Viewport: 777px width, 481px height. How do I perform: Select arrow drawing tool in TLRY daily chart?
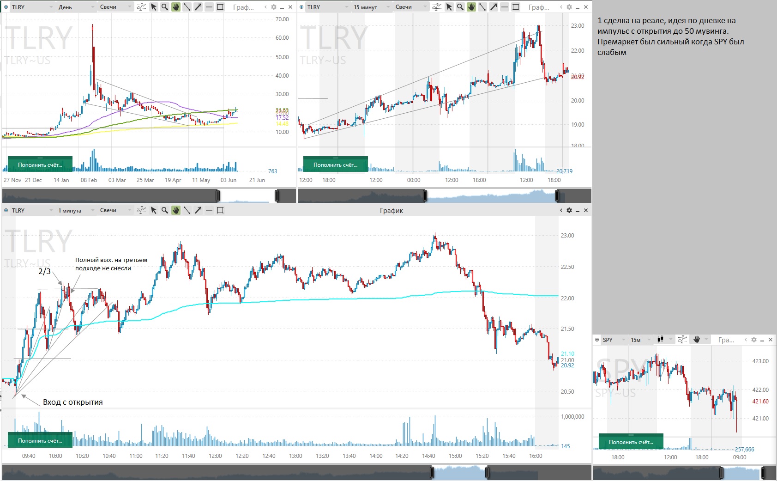(198, 7)
